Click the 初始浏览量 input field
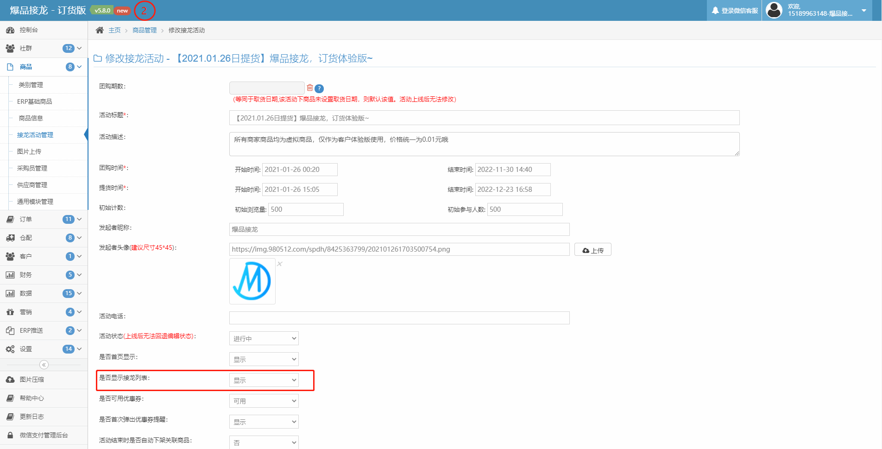The height and width of the screenshot is (449, 882). pyautogui.click(x=306, y=209)
